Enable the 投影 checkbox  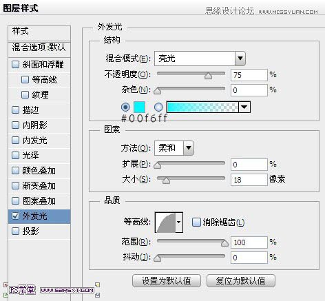tap(15, 231)
